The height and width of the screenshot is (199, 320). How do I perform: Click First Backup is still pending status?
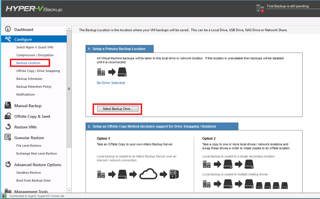pyautogui.click(x=288, y=6)
